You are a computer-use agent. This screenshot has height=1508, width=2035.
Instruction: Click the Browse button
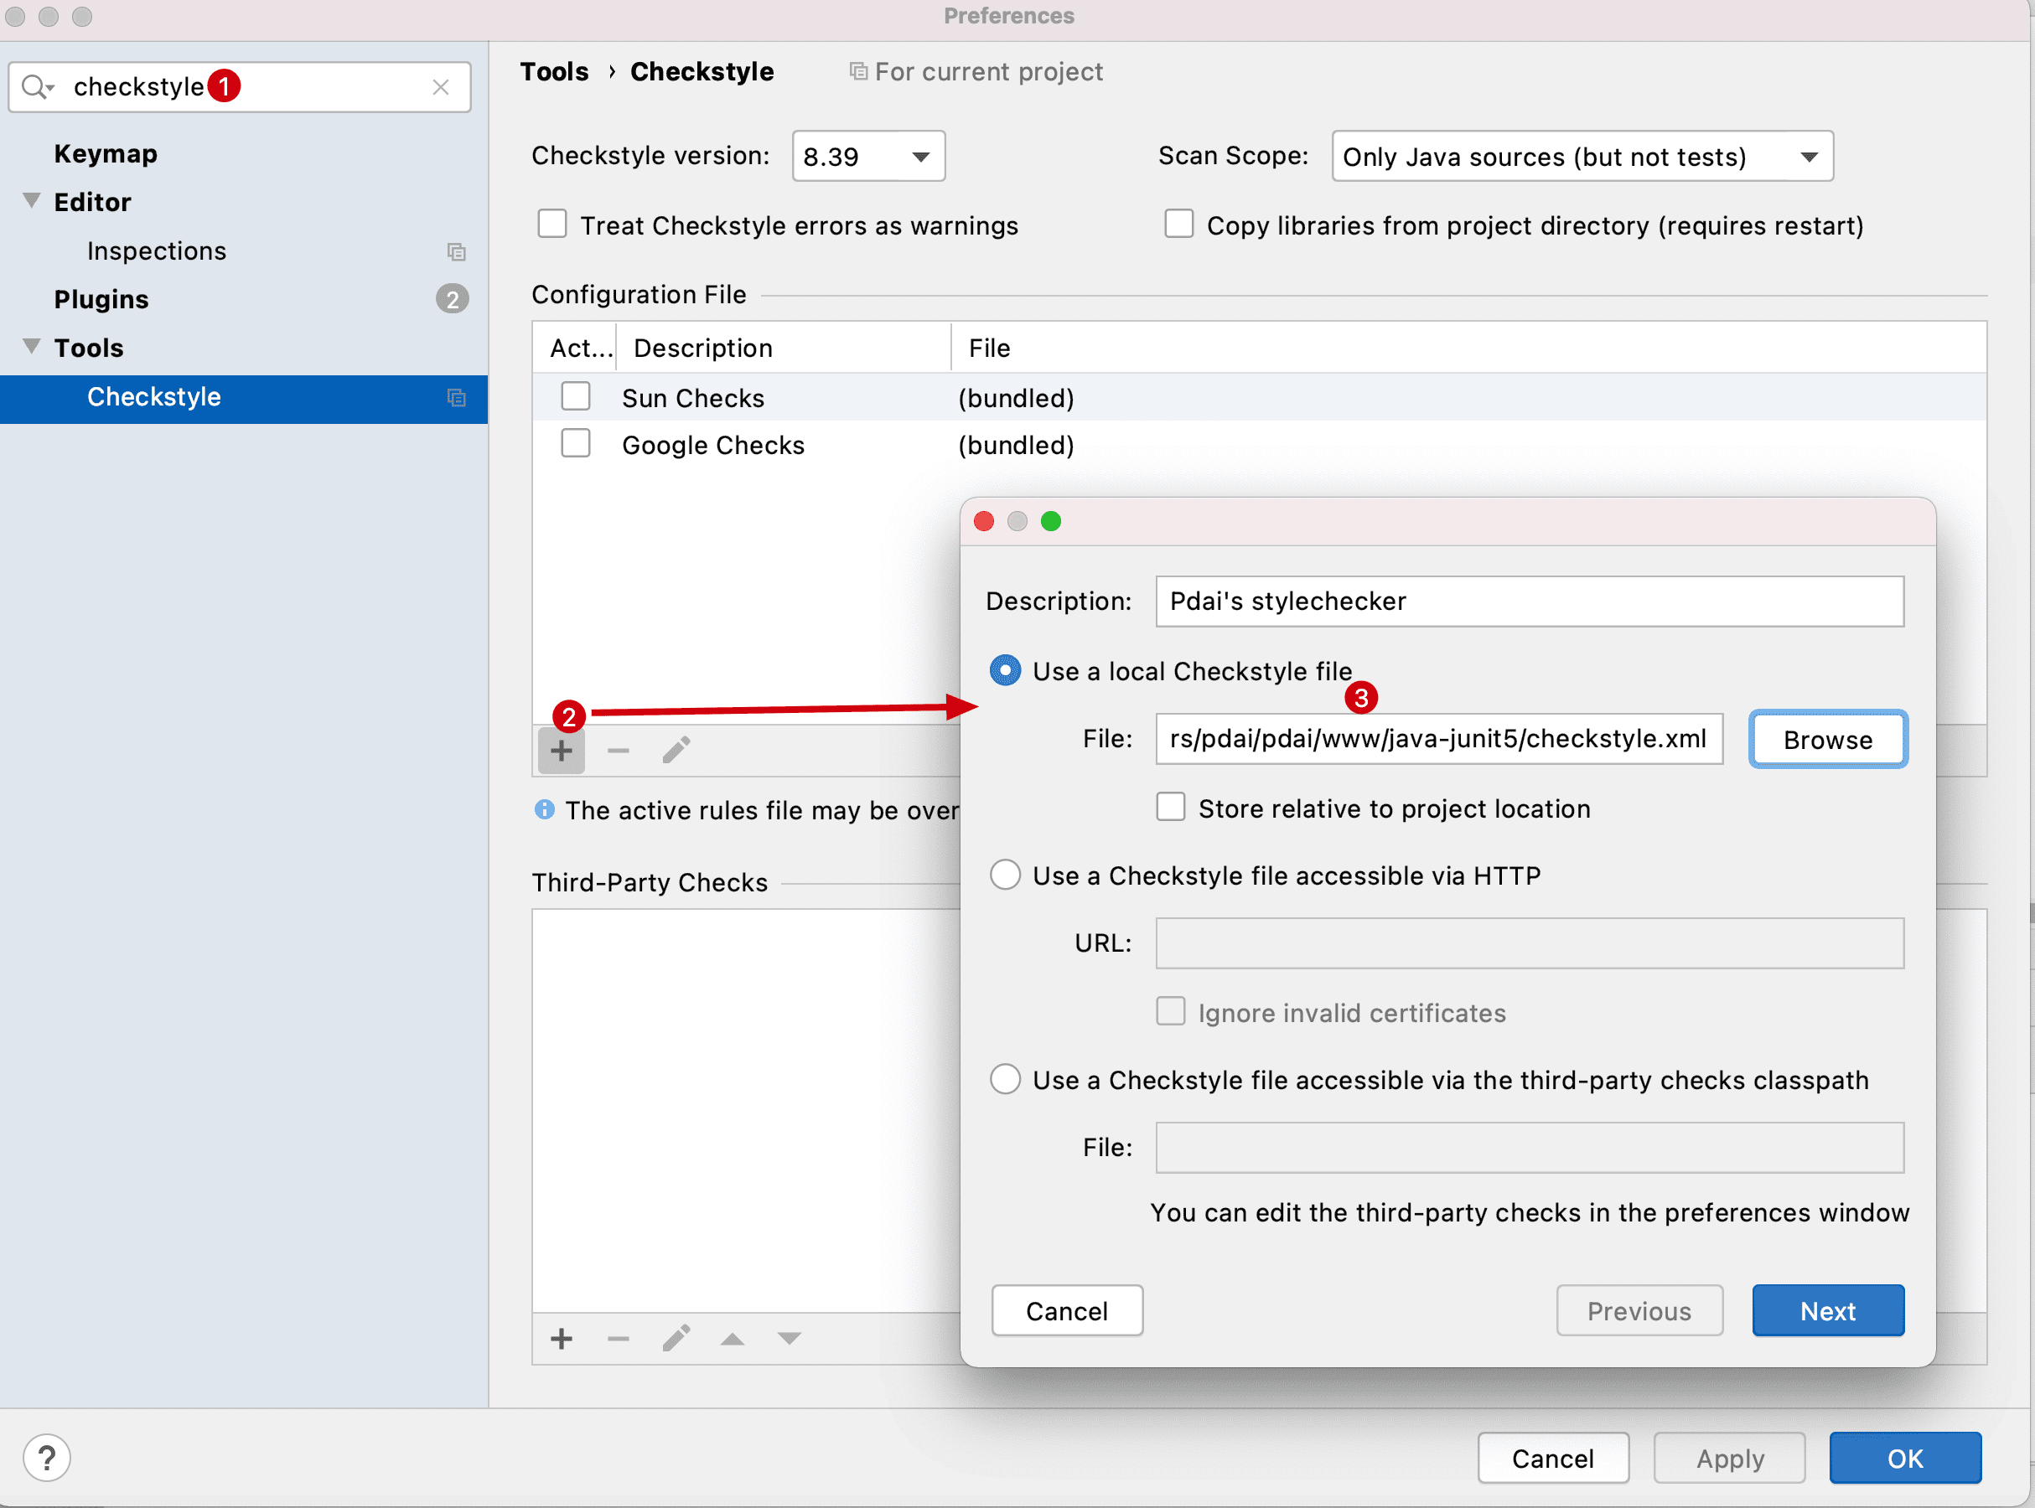click(1828, 740)
